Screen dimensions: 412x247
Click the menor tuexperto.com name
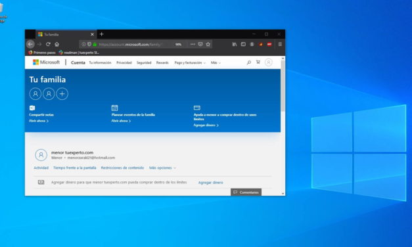(x=72, y=152)
